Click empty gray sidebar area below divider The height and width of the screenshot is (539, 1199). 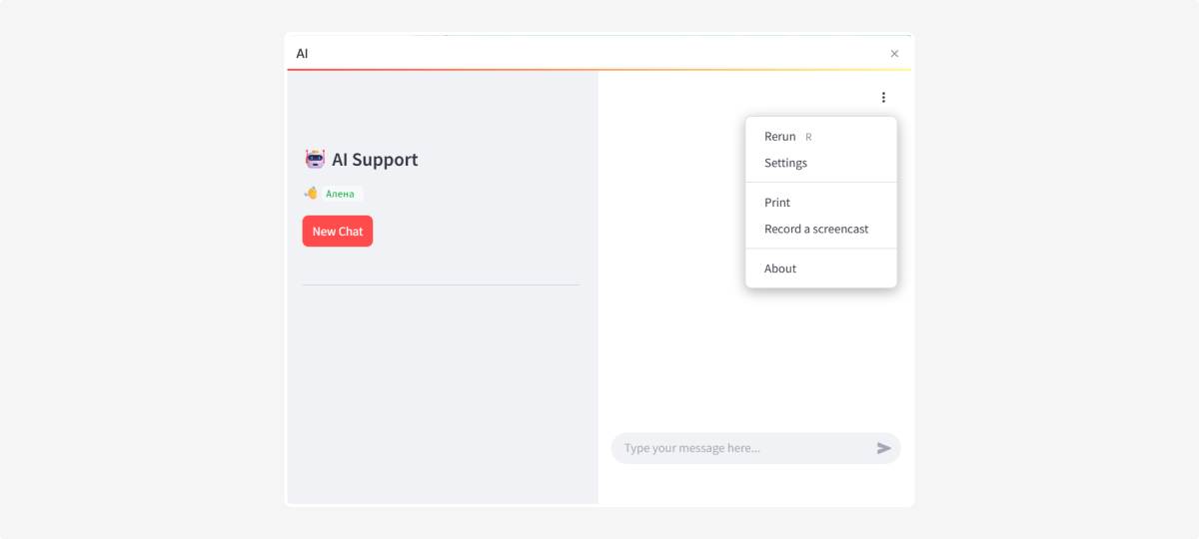point(441,399)
